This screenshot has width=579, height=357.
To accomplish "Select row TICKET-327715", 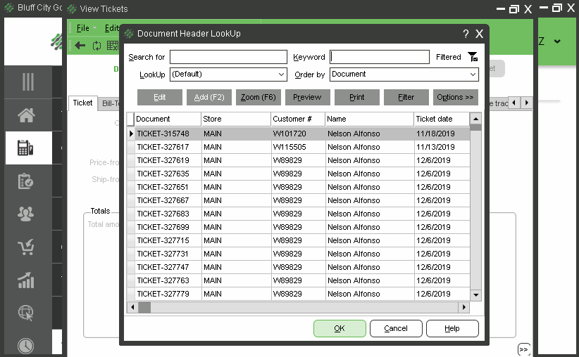I will click(299, 240).
